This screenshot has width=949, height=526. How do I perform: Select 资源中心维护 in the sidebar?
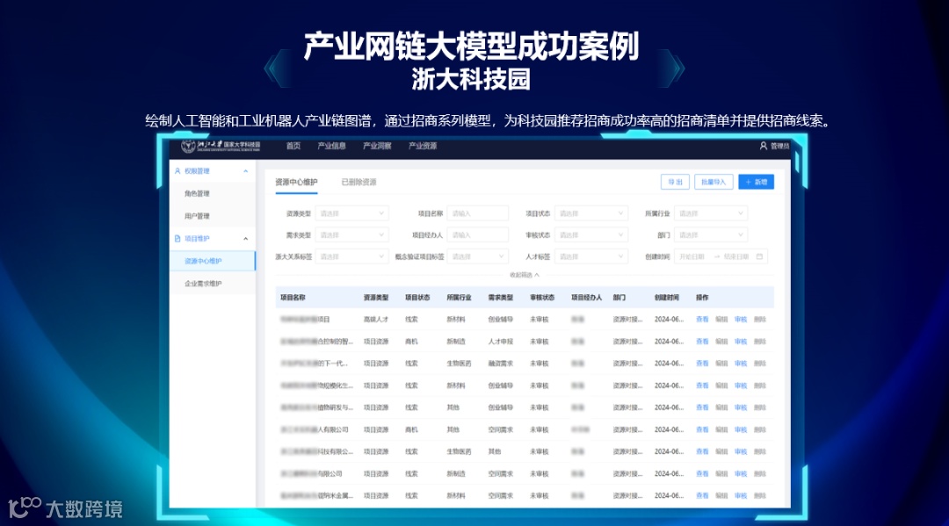(x=212, y=261)
